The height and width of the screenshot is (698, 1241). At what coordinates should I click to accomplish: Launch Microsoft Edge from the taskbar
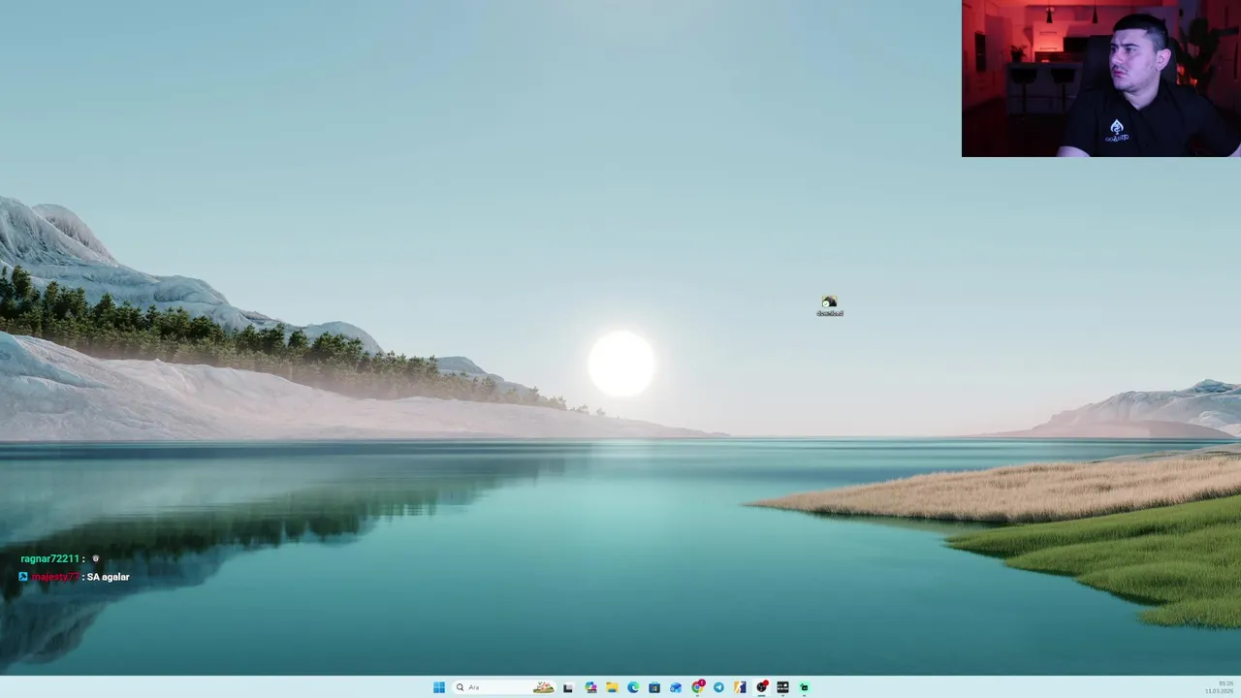633,687
